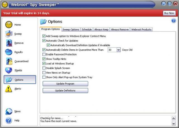Click the news log scroll up arrow

174,118
